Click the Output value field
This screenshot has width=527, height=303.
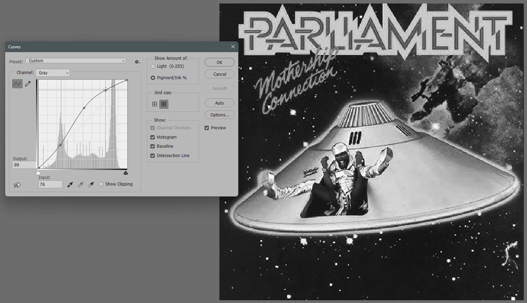(24, 165)
